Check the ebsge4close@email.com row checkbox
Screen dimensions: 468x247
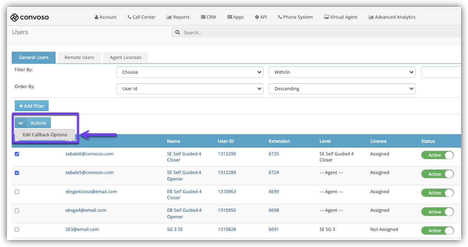click(x=17, y=192)
